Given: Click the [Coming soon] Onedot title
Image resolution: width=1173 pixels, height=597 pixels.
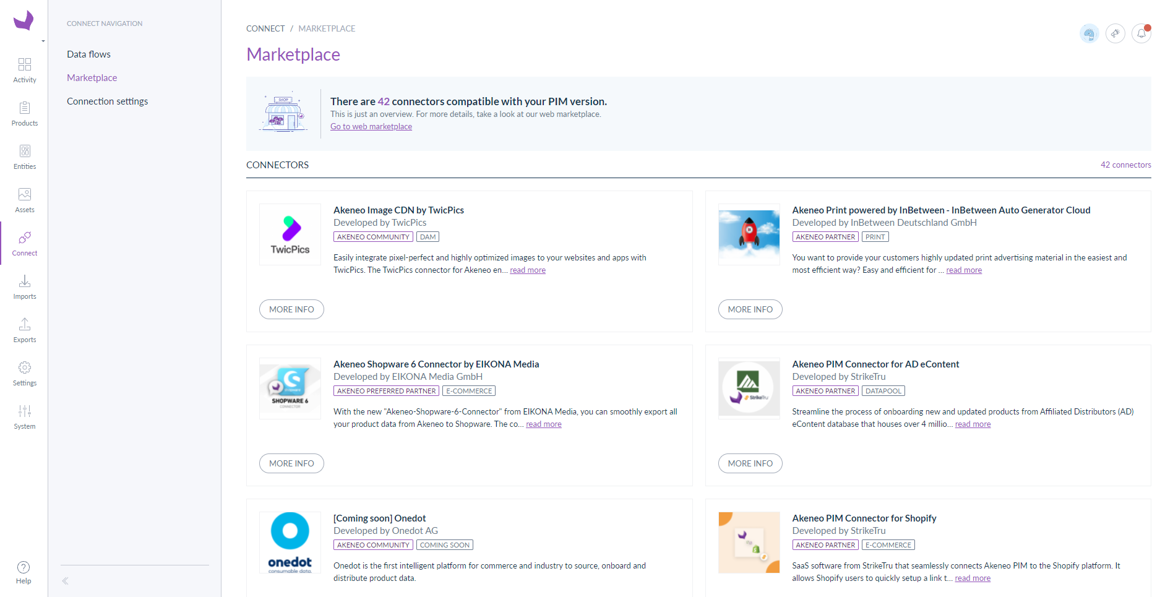Looking at the screenshot, I should coord(379,518).
